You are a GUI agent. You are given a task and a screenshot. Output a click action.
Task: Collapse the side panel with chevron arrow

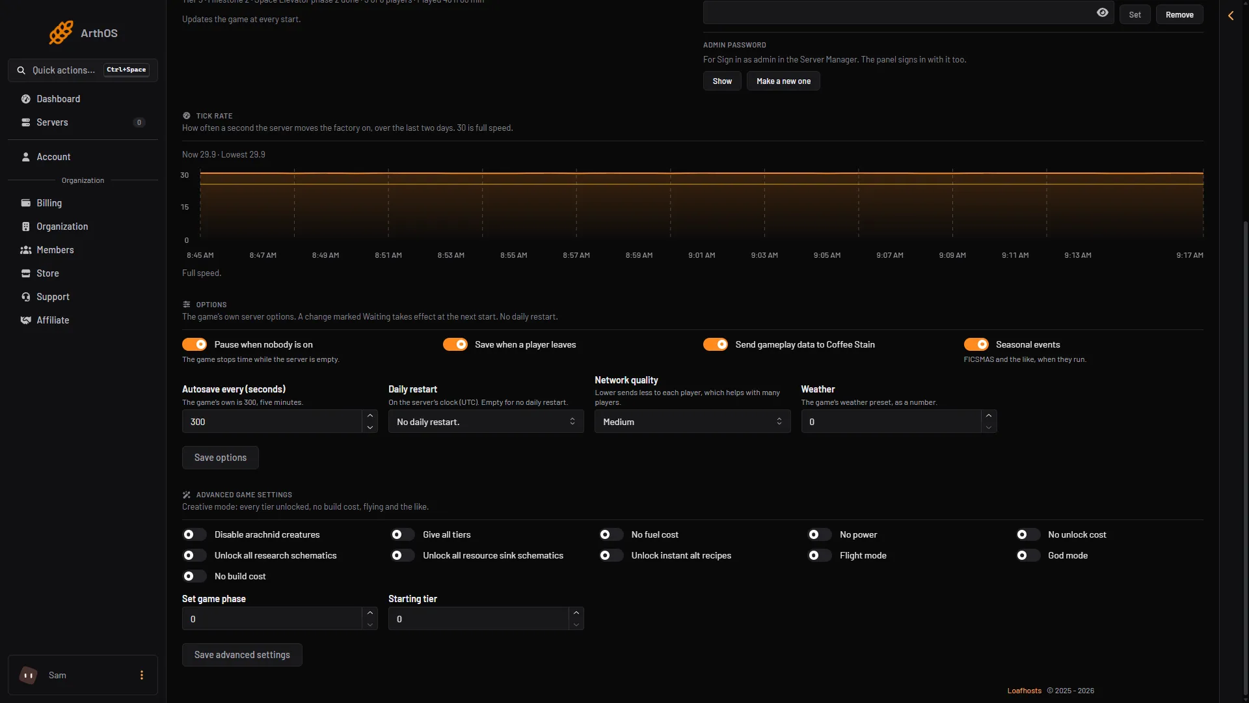(1231, 16)
